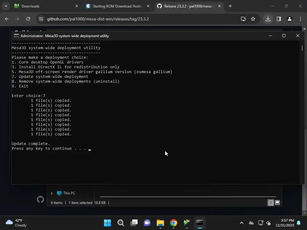Click the install app icon in address bar
307x230 pixels.
[x=243, y=19]
